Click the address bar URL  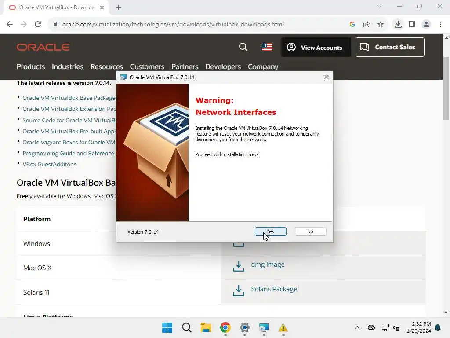coord(173,24)
